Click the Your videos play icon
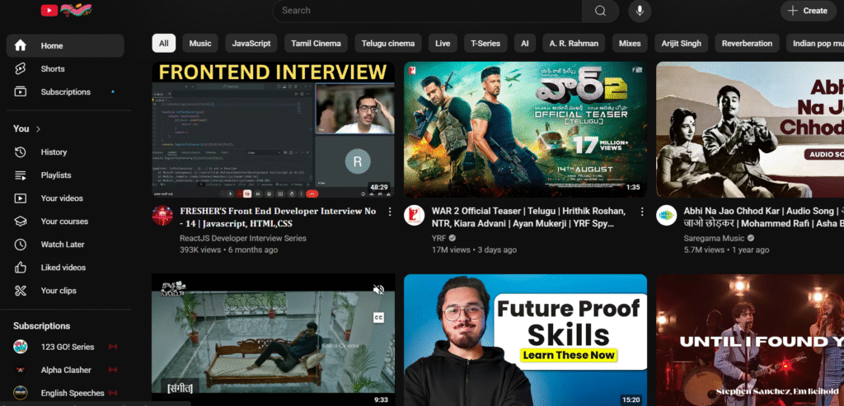The width and height of the screenshot is (844, 406). point(20,198)
